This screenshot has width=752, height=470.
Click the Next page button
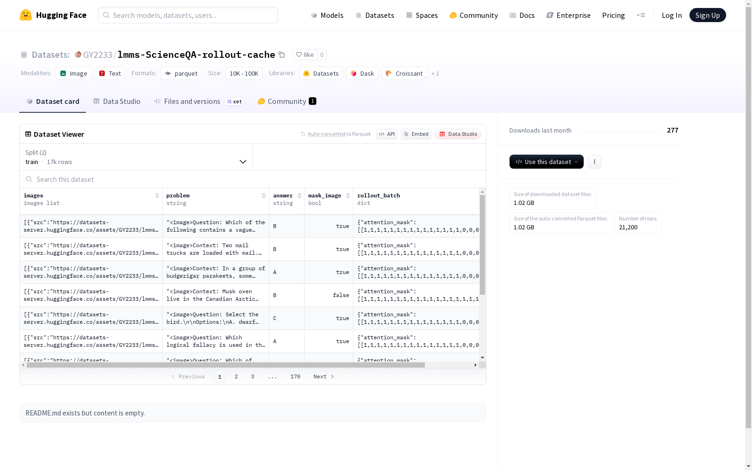[324, 376]
